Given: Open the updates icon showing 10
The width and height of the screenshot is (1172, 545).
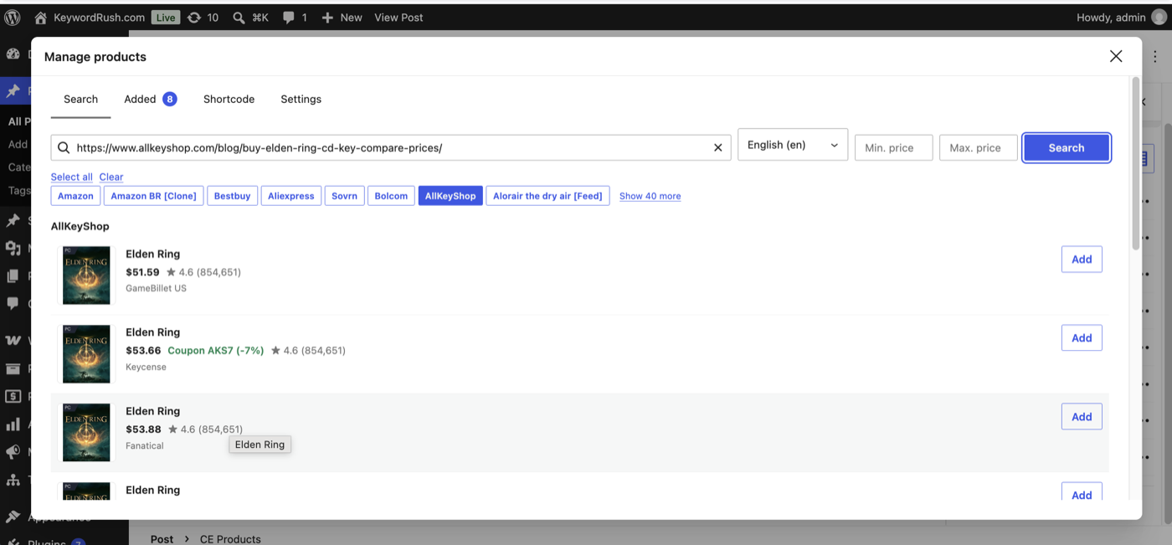Looking at the screenshot, I should (202, 17).
